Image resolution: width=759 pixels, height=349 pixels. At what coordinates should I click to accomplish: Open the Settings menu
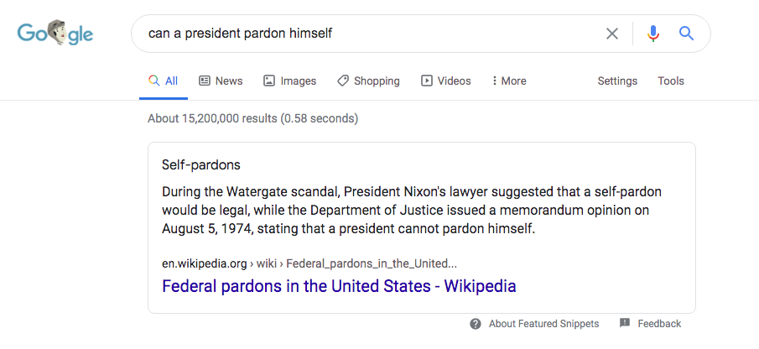click(617, 81)
